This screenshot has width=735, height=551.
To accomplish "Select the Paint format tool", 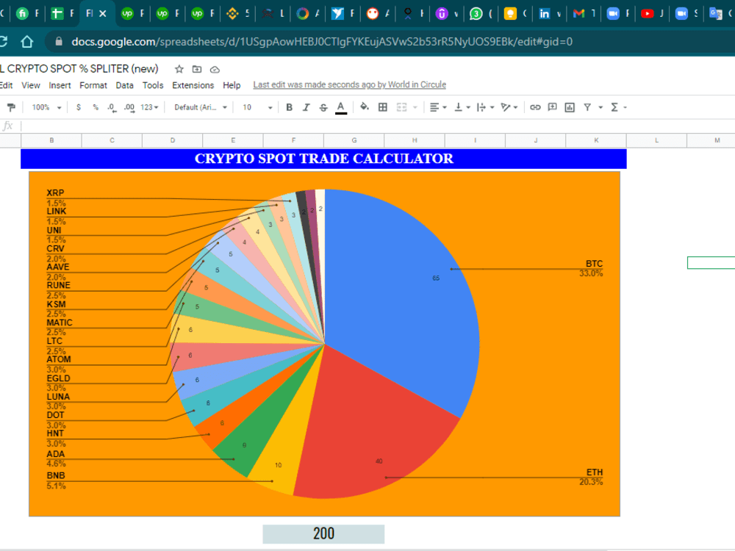I will [11, 107].
